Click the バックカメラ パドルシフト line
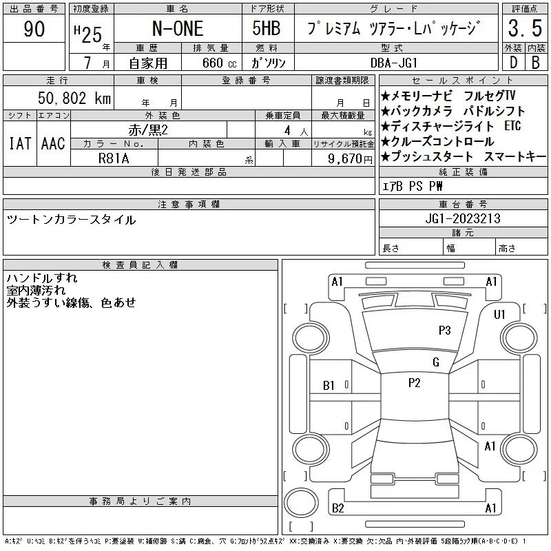Screen dimensions: 551x551 tap(453, 111)
